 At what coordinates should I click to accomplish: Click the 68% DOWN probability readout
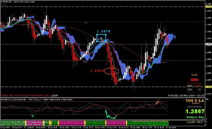(194, 86)
